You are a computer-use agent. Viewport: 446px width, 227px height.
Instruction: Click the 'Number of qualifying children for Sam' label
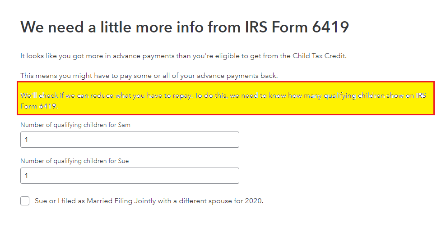75,125
